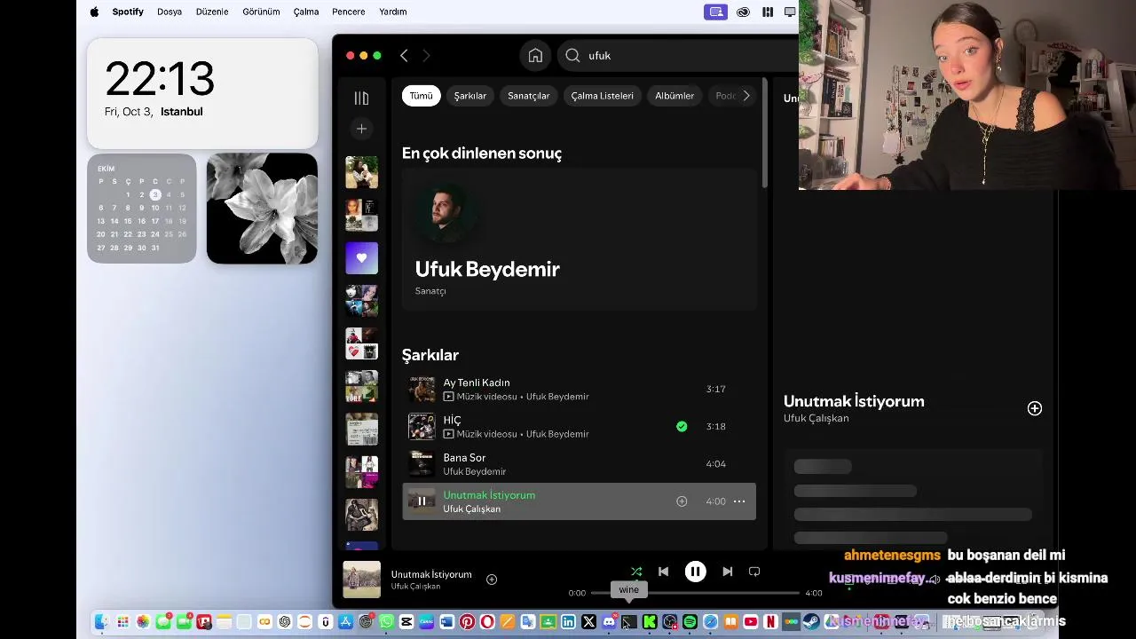The image size is (1136, 639).
Task: Select the Çalma Listeleri filter chip
Action: (603, 96)
